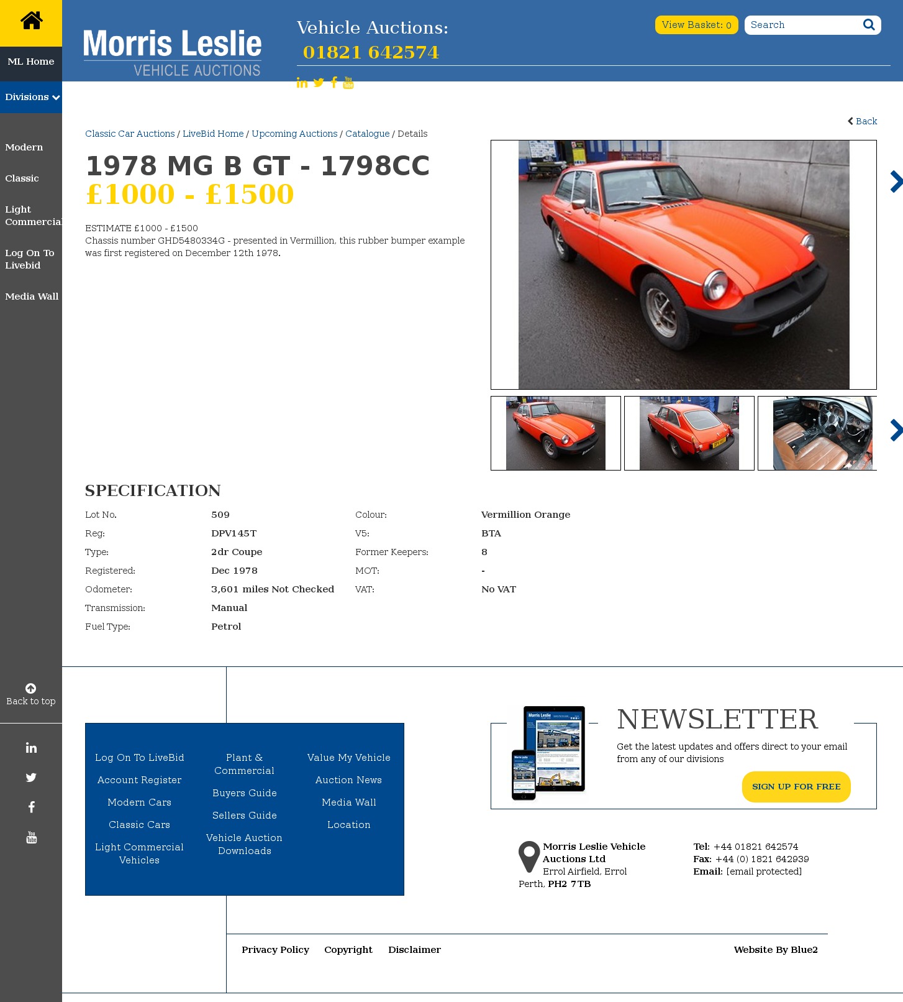Screen dimensions: 903x1002
Task: Open Value My Vehicle link
Action: [x=349, y=758]
